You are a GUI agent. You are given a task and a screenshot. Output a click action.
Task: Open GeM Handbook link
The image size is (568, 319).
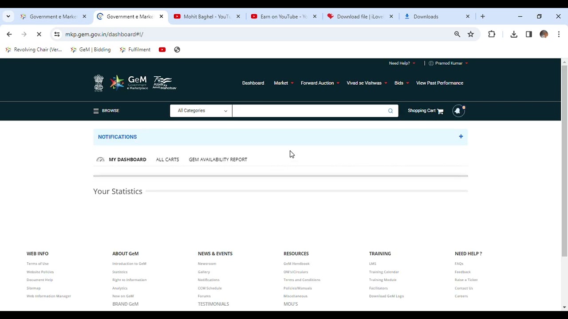click(x=296, y=264)
